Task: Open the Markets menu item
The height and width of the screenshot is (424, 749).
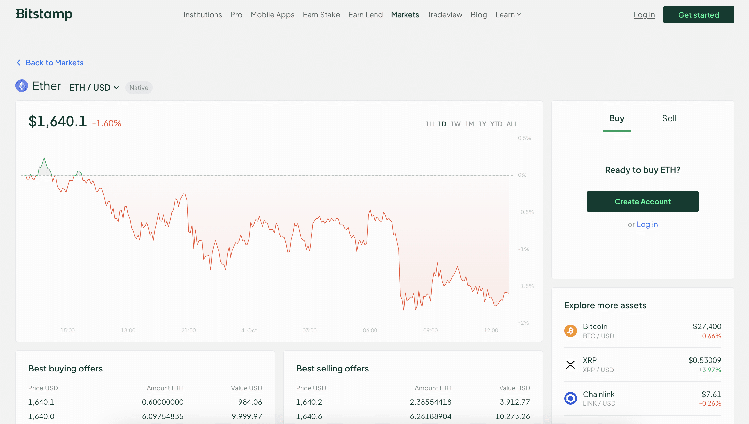Action: pos(405,14)
